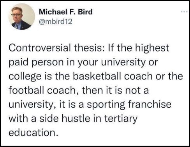The height and width of the screenshot is (147, 190).
Task: Click the word "highest" in the tweet
Action: (x=152, y=48)
